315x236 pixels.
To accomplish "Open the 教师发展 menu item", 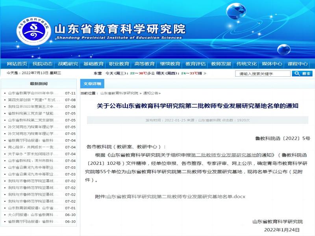I will [221, 64].
